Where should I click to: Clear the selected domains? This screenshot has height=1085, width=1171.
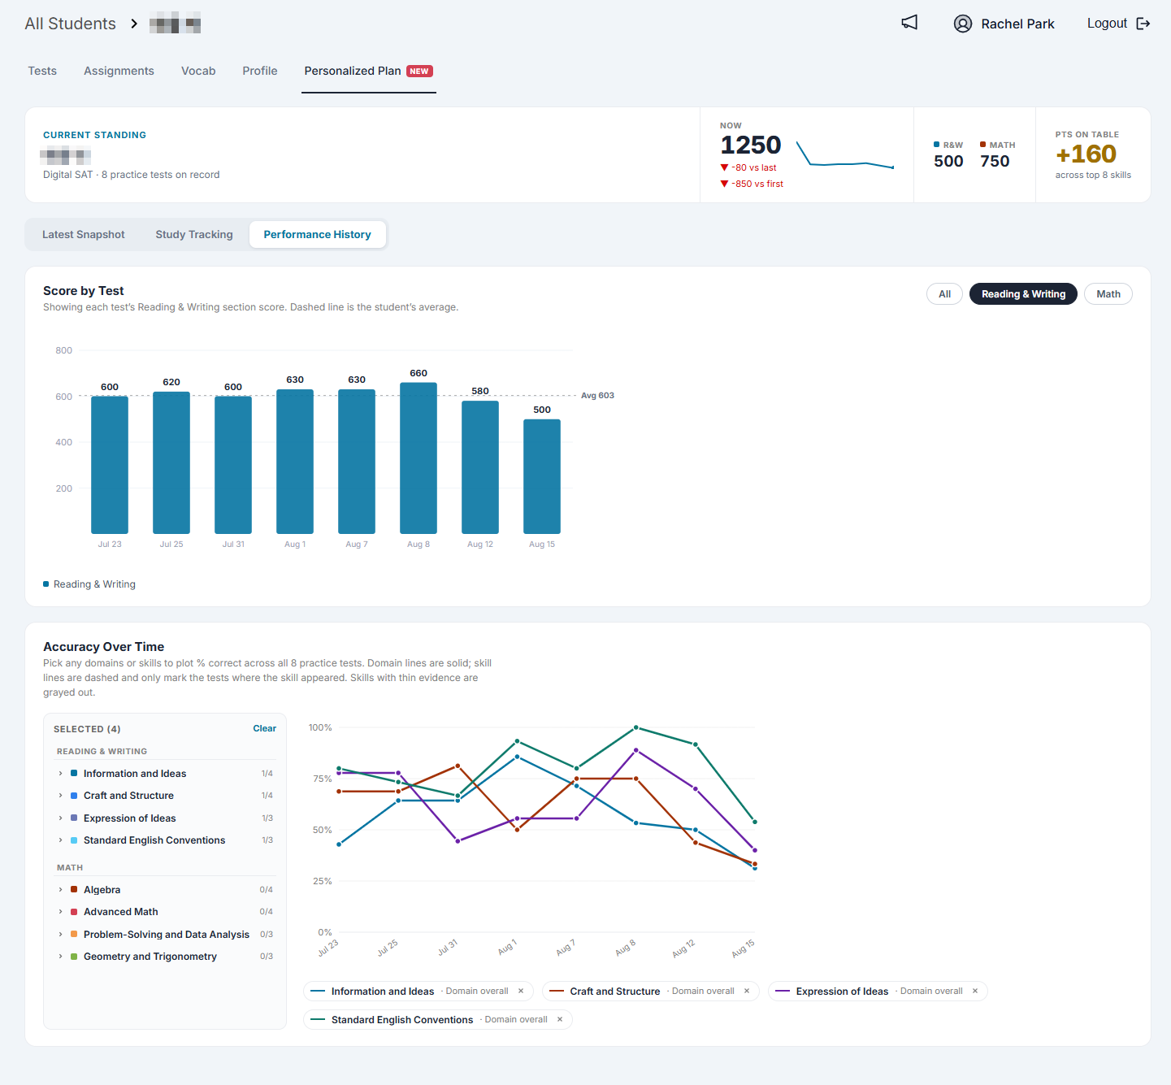click(264, 728)
